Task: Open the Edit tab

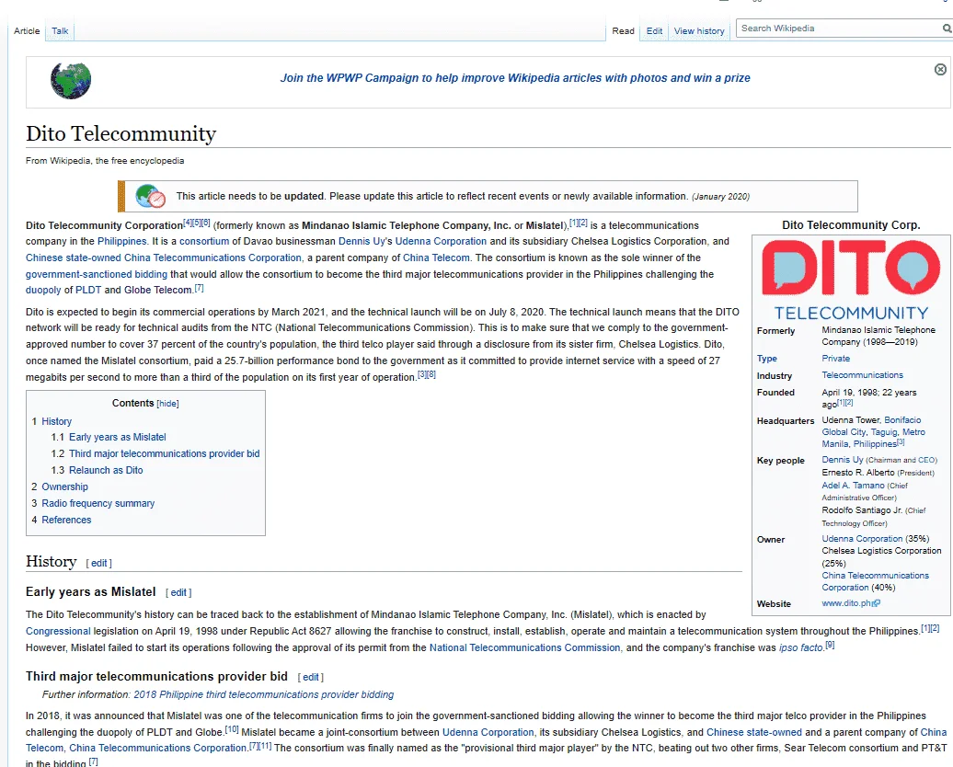Action: coord(654,31)
